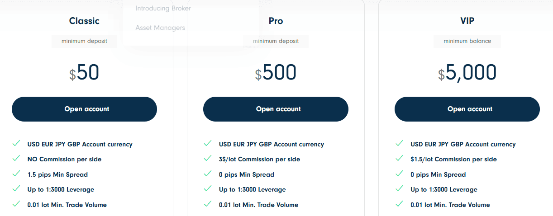
Task: Click the Classic minimum deposit label
Action: pos(84,41)
